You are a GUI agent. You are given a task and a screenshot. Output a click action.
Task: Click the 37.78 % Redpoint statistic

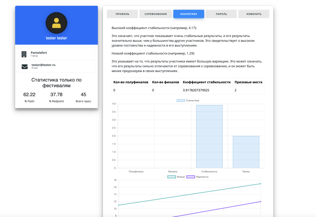pos(56,97)
